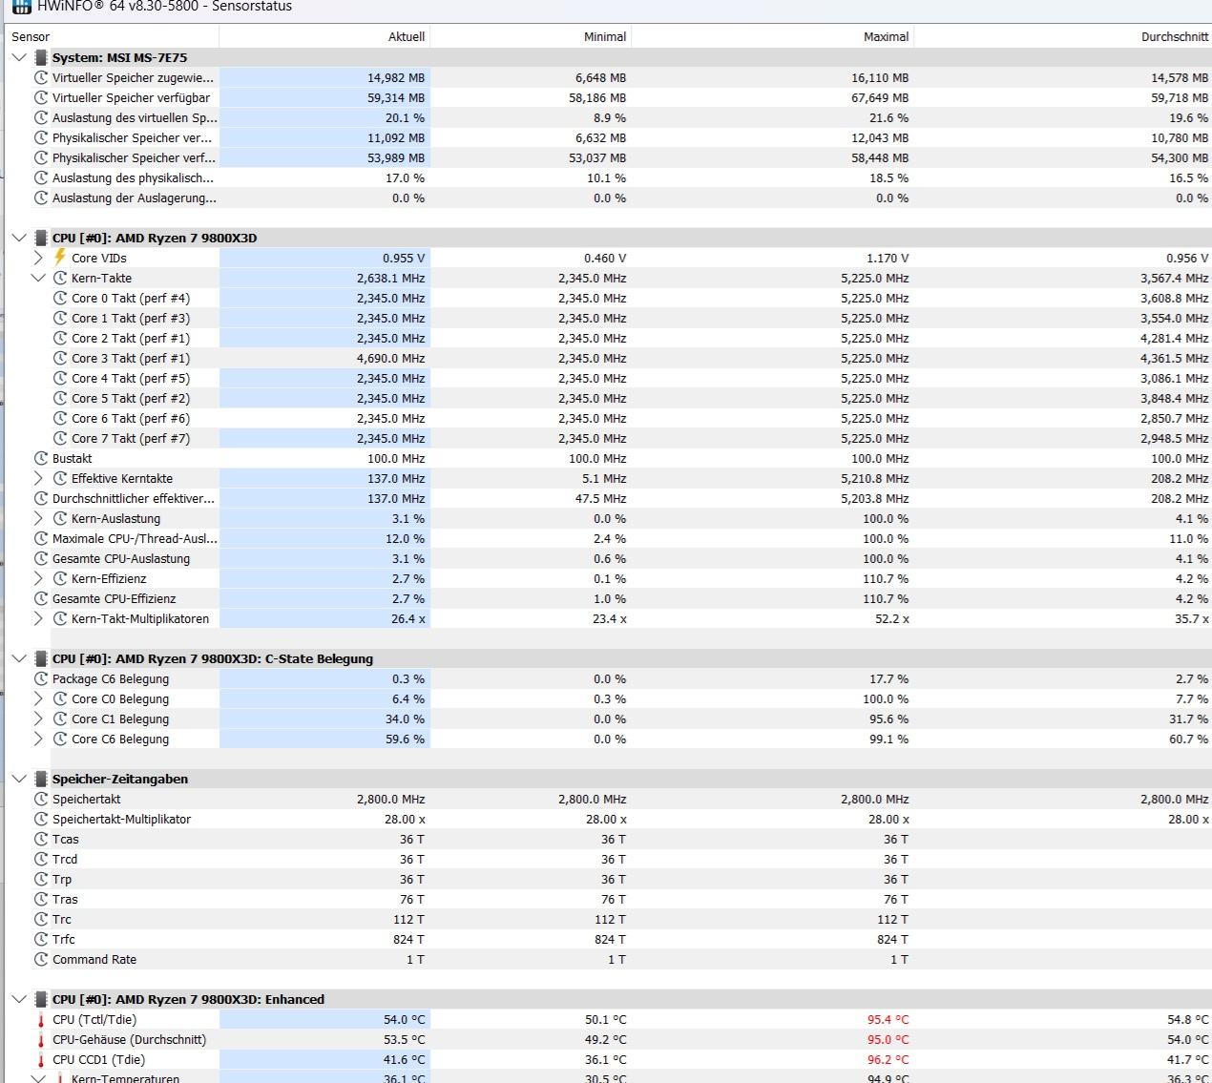Screen dimensions: 1212x1083
Task: Click the clock icon for Bustakt
Action: coord(41,458)
